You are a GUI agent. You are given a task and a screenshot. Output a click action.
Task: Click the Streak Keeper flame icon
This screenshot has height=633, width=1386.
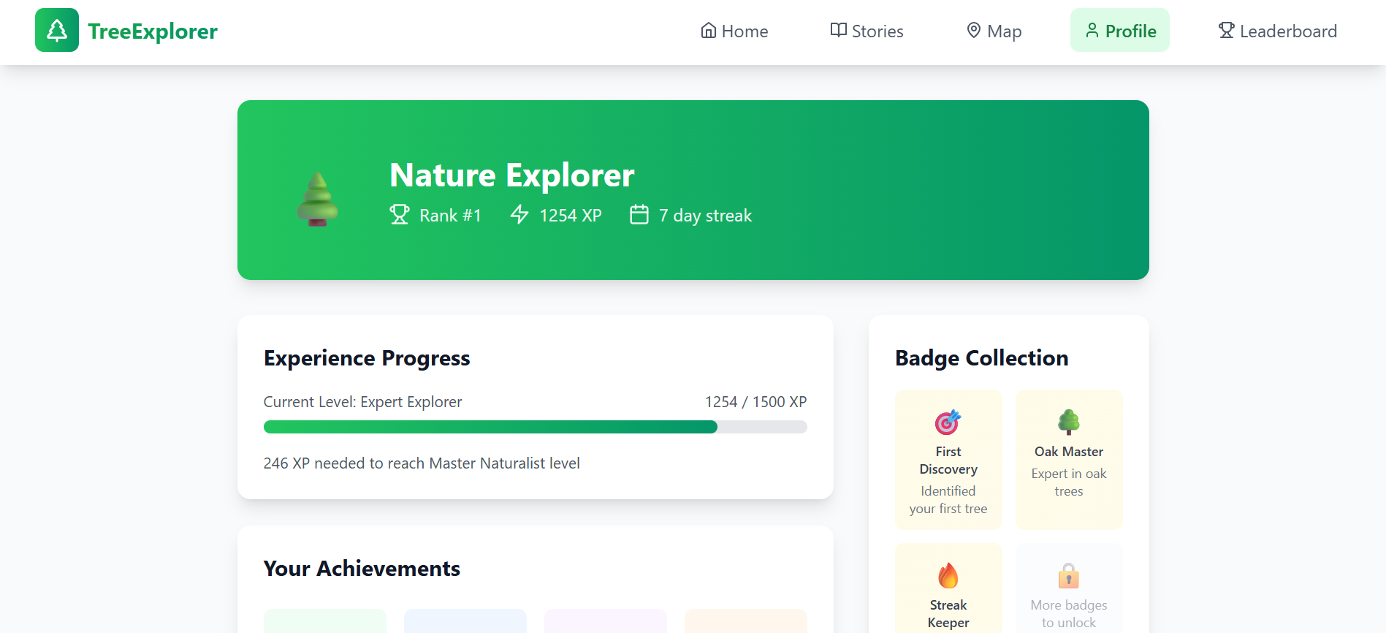tap(948, 575)
